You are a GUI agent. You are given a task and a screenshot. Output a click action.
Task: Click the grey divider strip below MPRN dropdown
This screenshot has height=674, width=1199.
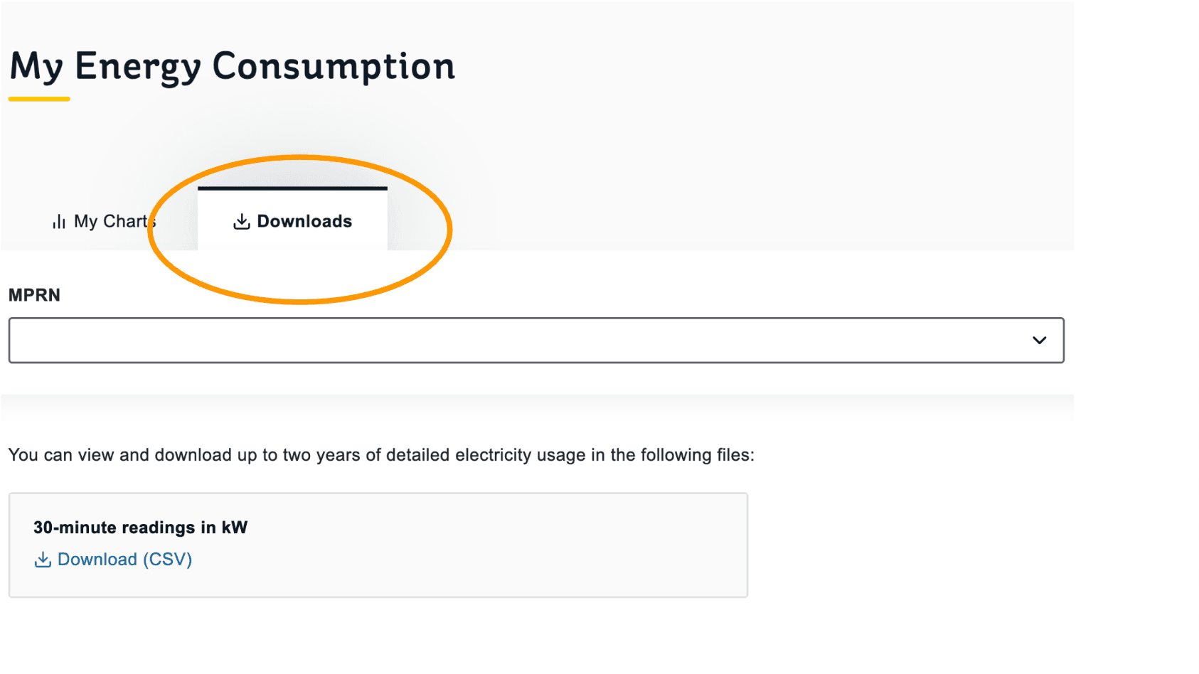537,407
